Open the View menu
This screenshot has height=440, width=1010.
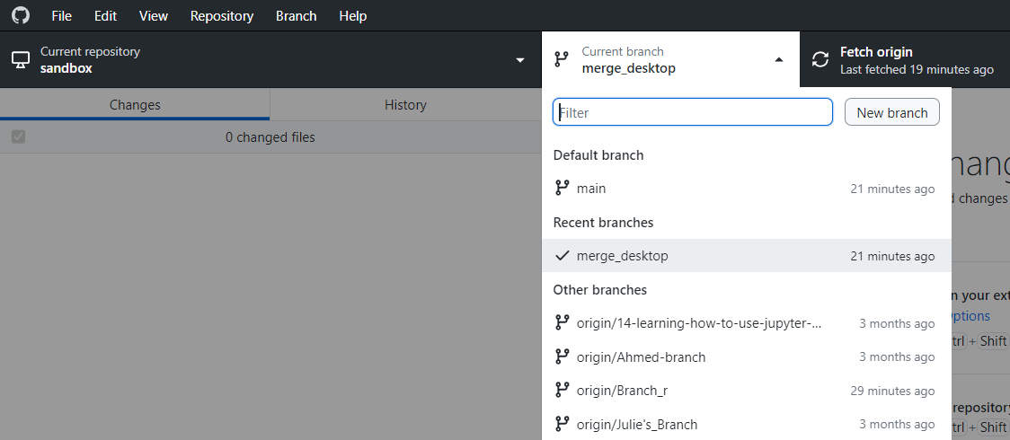(154, 16)
